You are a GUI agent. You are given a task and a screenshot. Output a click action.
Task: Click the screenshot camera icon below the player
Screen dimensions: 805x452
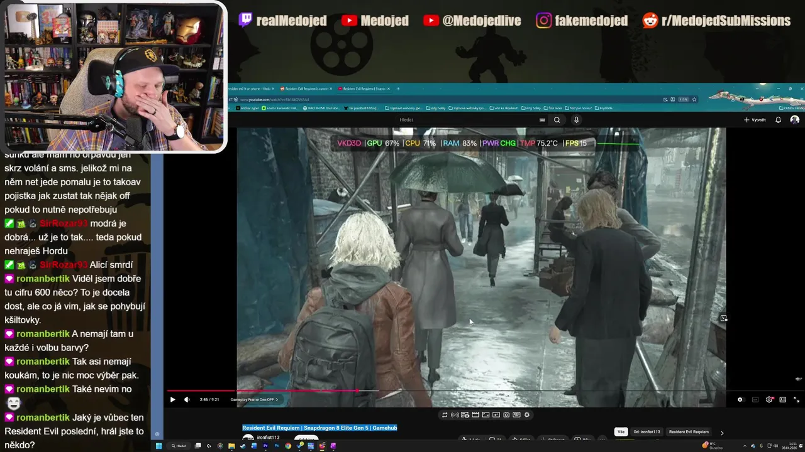pyautogui.click(x=506, y=415)
